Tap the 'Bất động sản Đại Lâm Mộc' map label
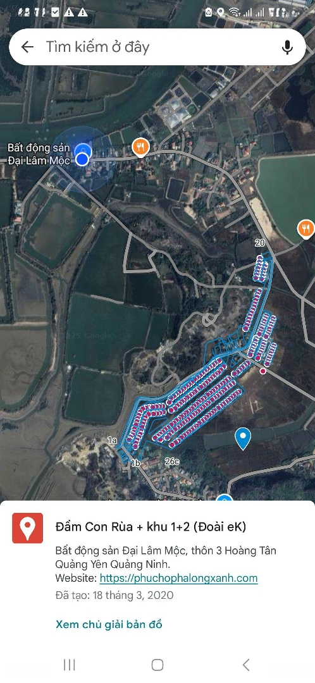The width and height of the screenshot is (315, 683). pos(39,154)
